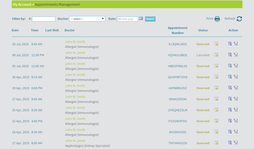Open magnifier icon for appointment QUHYMF7DY8

(x=230, y=77)
